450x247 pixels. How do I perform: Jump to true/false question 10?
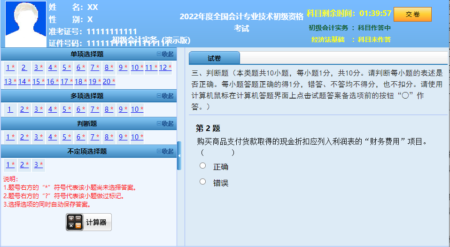coord(136,137)
